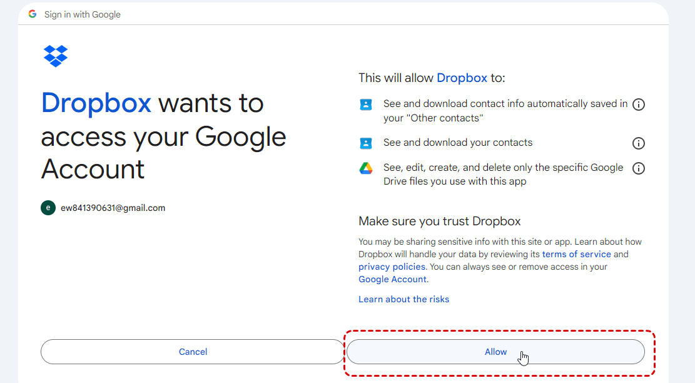695x383 pixels.
Task: Click the Allow button
Action: pos(495,352)
